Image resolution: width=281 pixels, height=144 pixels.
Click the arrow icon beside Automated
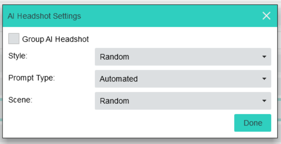(264, 79)
